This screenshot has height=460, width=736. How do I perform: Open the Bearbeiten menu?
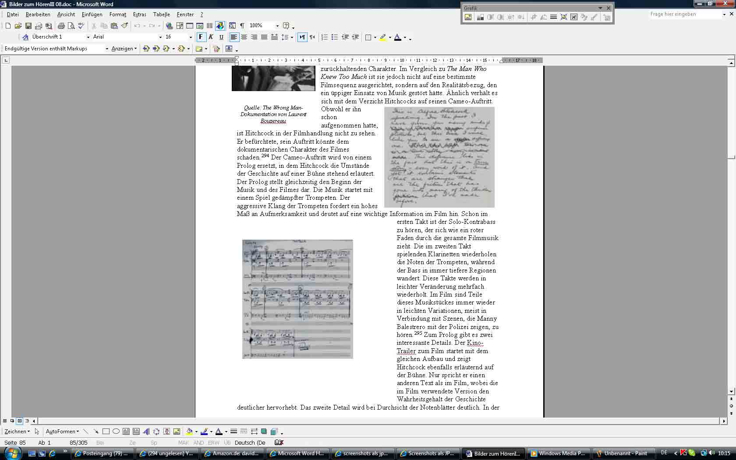coord(38,14)
